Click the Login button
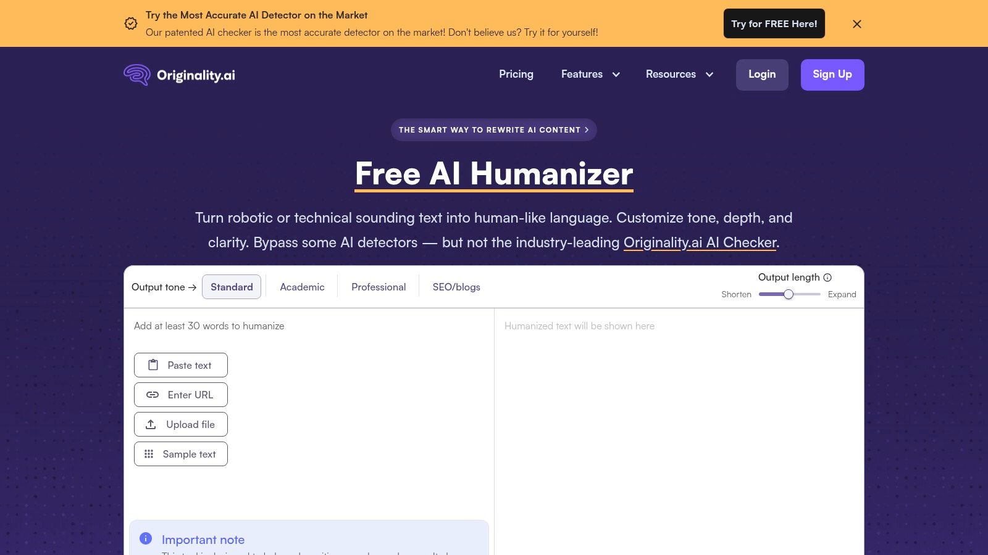 click(x=762, y=75)
